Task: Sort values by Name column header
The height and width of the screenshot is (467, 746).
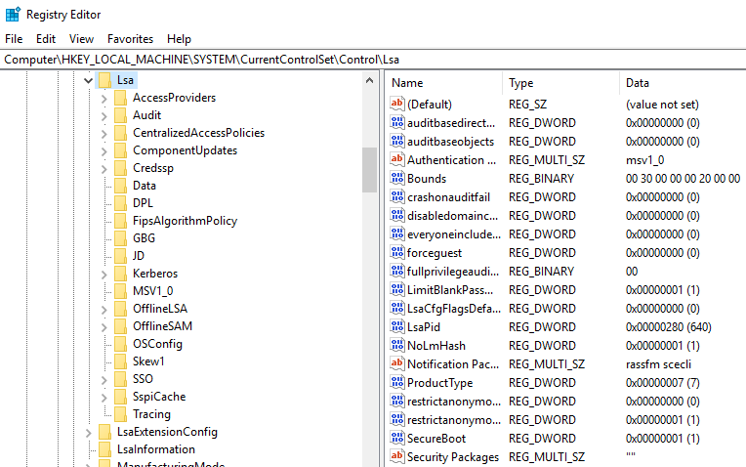Action: [x=444, y=83]
